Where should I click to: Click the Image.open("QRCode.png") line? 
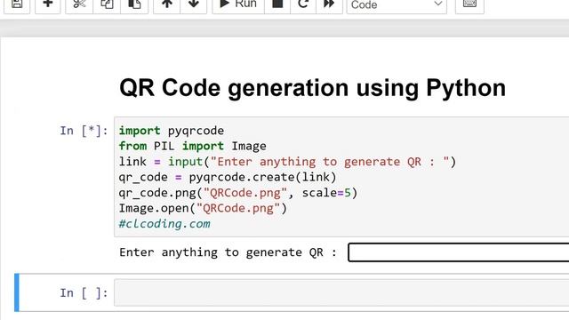pyautogui.click(x=203, y=209)
